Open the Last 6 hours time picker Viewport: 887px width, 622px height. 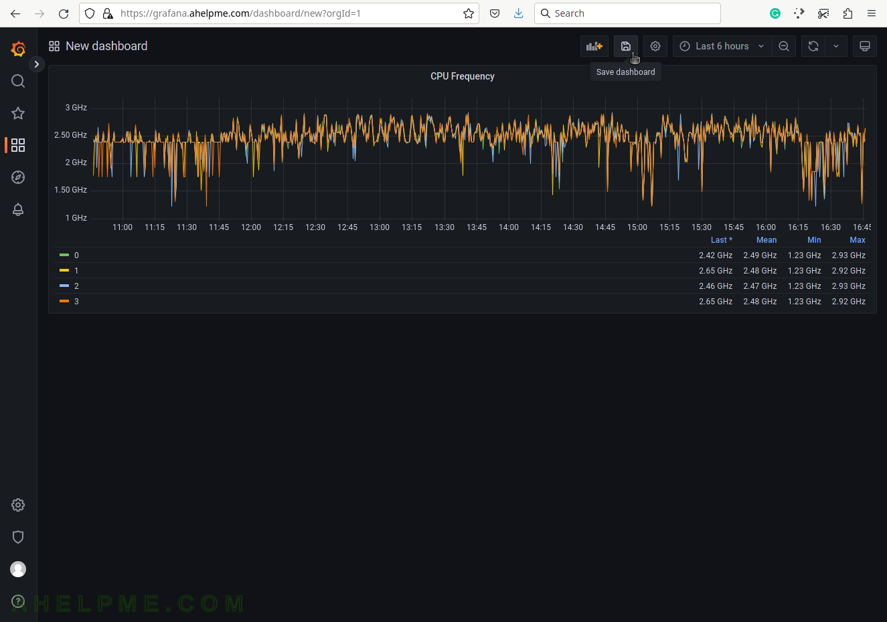(x=722, y=46)
